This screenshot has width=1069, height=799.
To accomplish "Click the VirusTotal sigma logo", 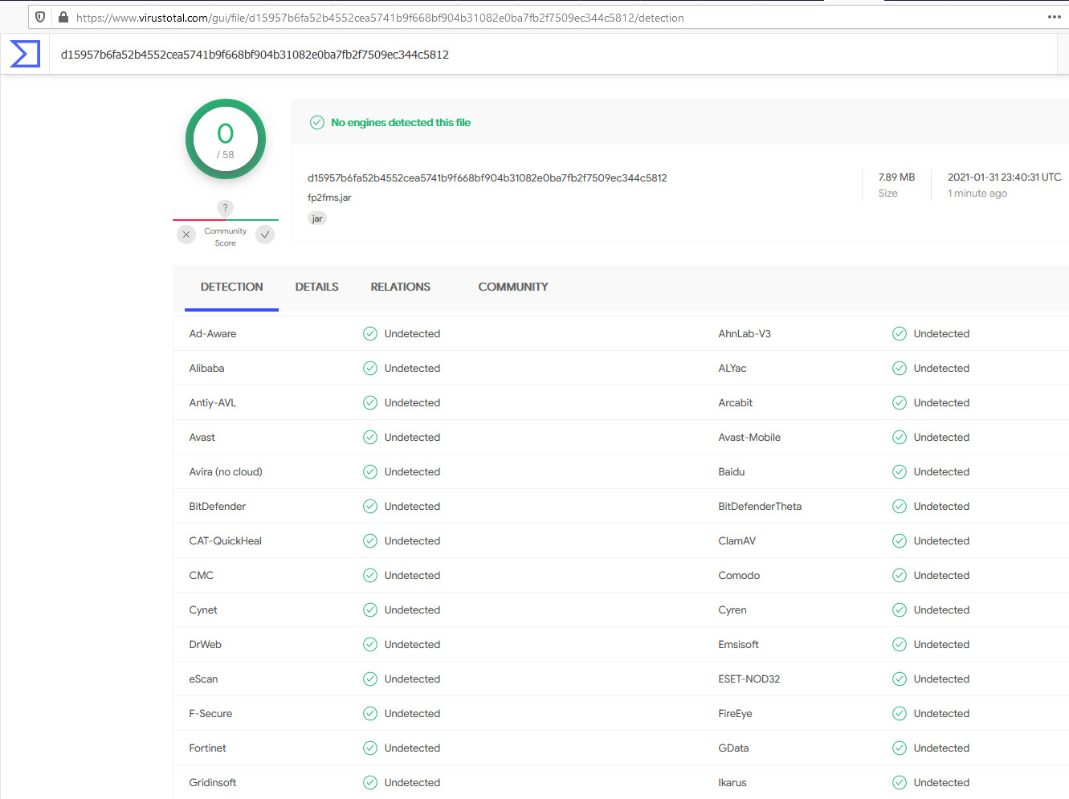I will coord(25,54).
